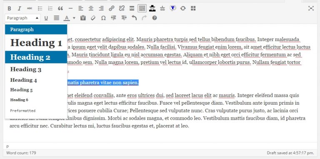
Task: Enter distraction-free fullscreen mode
Action: point(311,8)
